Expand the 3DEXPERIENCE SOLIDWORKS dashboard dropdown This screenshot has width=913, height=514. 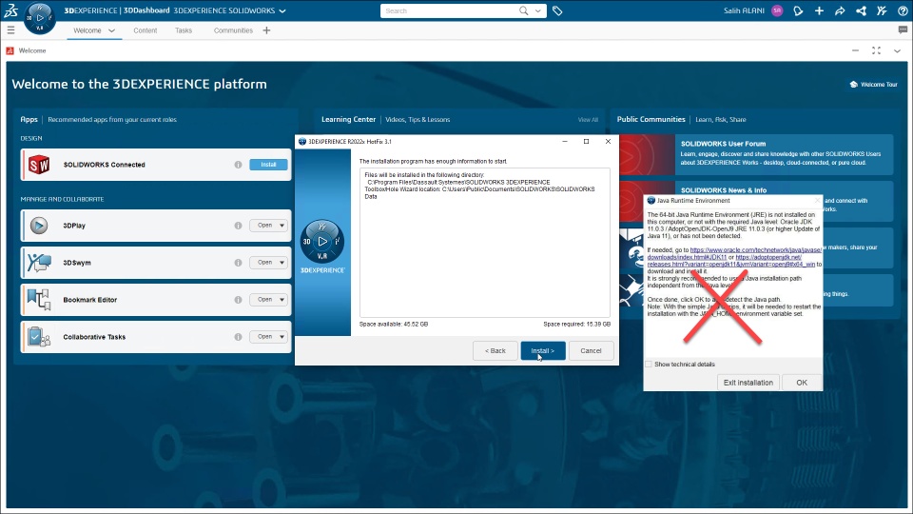coord(282,10)
